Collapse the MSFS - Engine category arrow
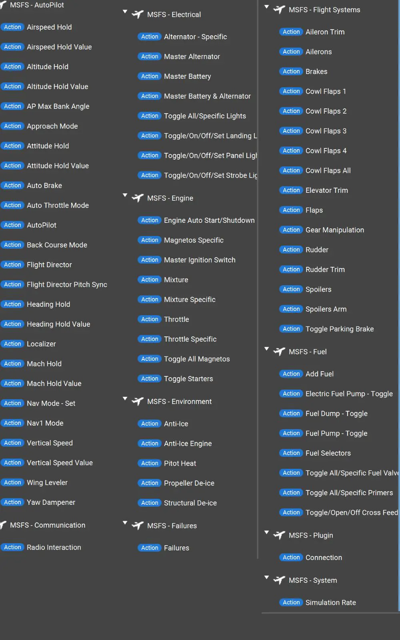Image resolution: width=400 pixels, height=640 pixels. tap(125, 195)
